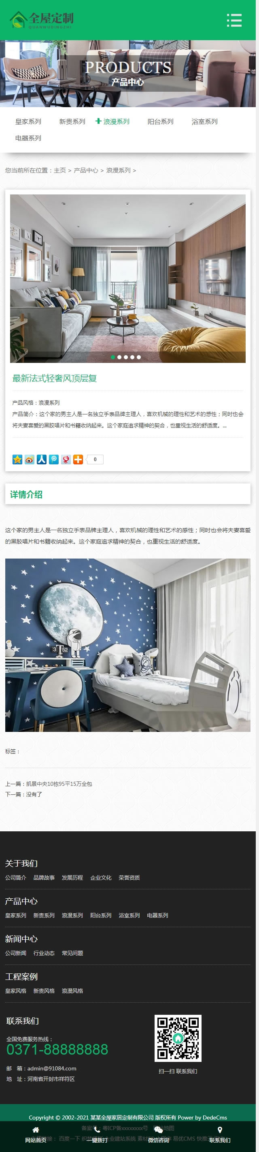This screenshot has width=259, height=1152.
Task: Select second dot of image carousel
Action: [x=119, y=357]
